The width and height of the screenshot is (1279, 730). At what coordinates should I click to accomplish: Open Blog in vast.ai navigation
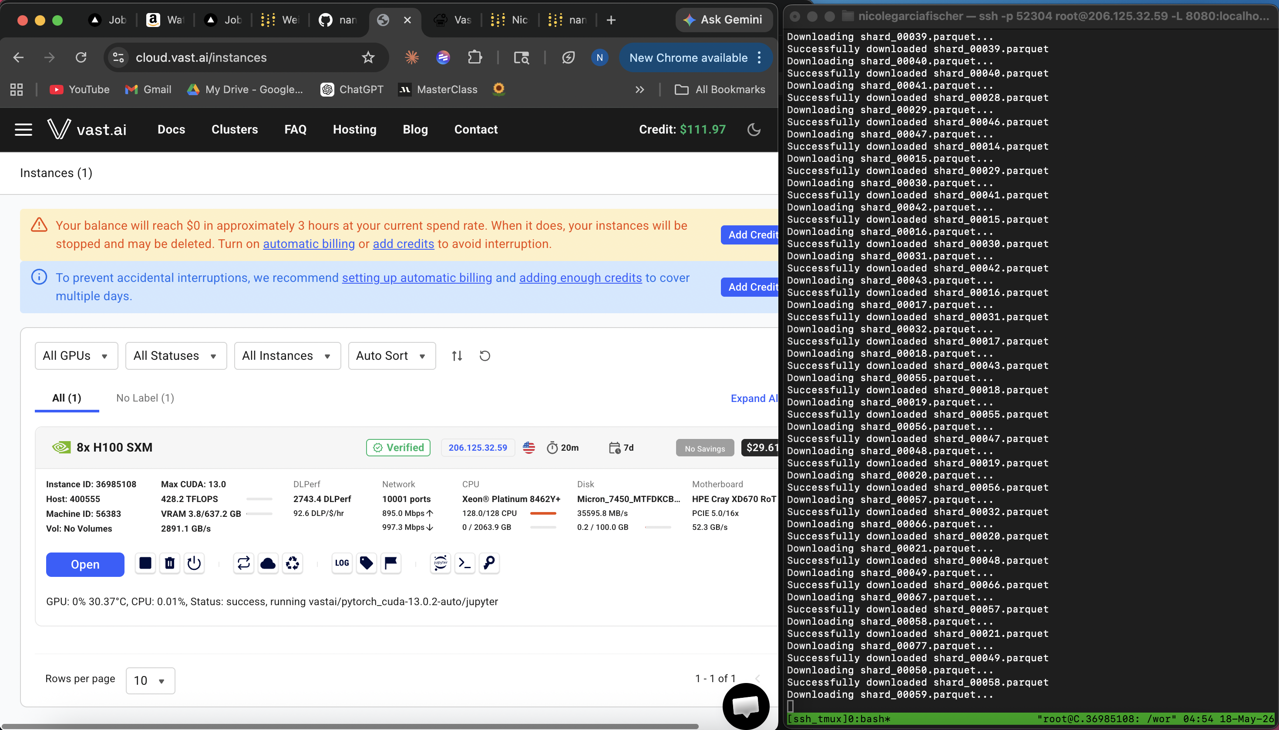point(415,129)
